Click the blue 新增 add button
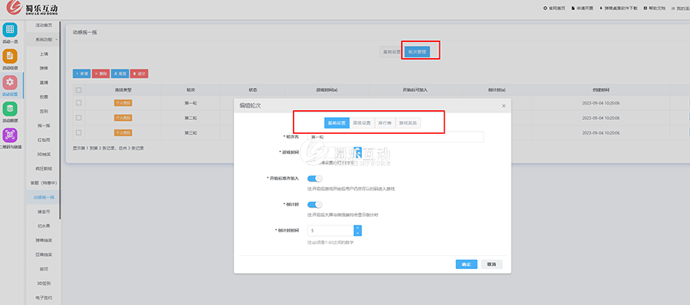 point(82,73)
